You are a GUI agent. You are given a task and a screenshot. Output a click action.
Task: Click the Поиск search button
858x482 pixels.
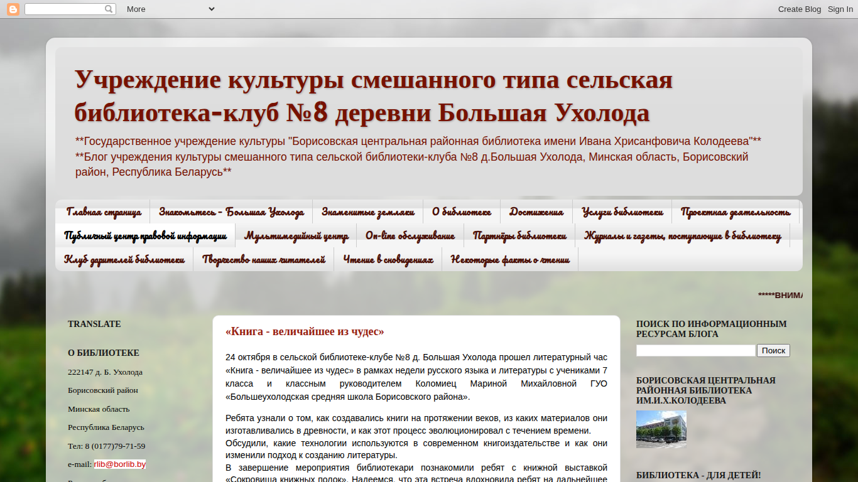pyautogui.click(x=773, y=351)
